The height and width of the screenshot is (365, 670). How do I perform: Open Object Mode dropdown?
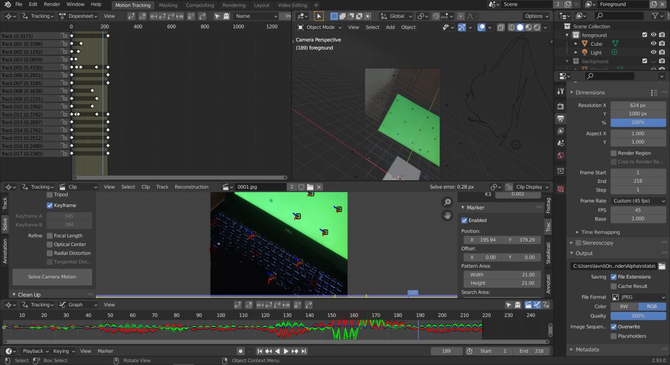(x=320, y=27)
